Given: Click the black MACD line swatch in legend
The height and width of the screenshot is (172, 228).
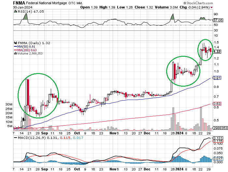Looking at the screenshot, I should [15, 138].
